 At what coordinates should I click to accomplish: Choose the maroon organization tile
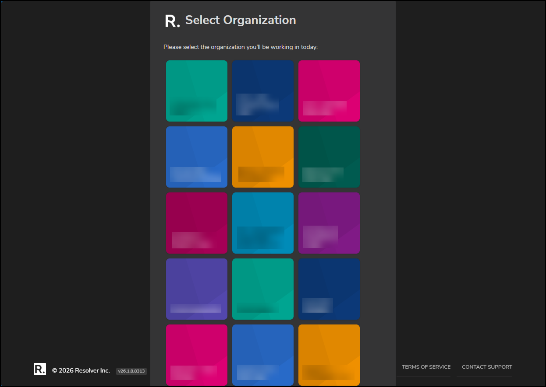pyautogui.click(x=197, y=223)
